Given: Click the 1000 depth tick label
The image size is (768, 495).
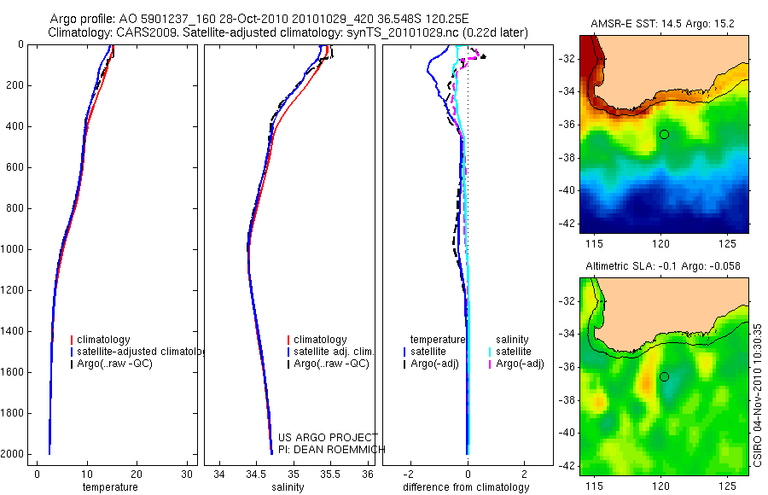Looking at the screenshot, I should [x=14, y=249].
